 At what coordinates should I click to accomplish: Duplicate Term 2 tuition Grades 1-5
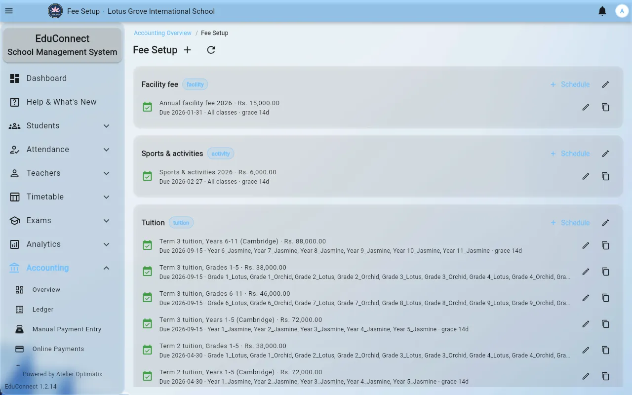(605, 350)
